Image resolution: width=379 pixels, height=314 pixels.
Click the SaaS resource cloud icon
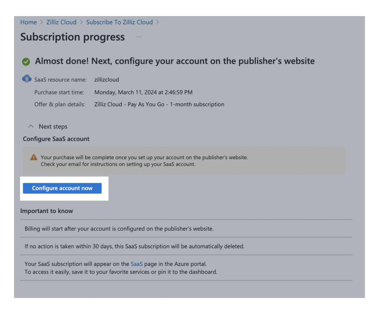(x=26, y=78)
